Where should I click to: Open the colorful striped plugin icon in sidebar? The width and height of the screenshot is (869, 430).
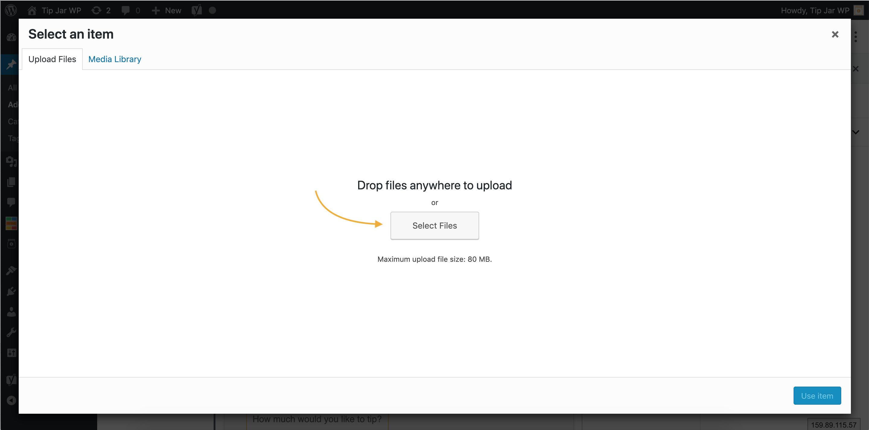pos(11,223)
